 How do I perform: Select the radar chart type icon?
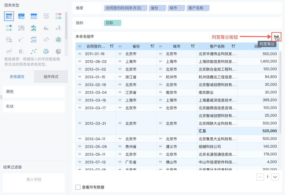(58, 39)
